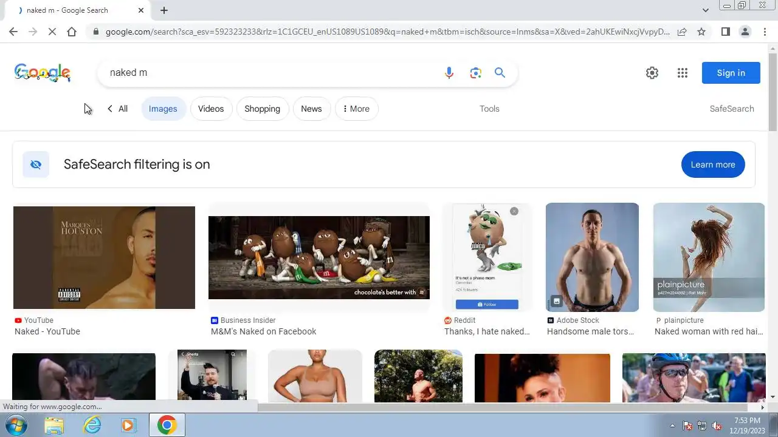
Task: Switch to the News tab
Action: click(x=311, y=109)
